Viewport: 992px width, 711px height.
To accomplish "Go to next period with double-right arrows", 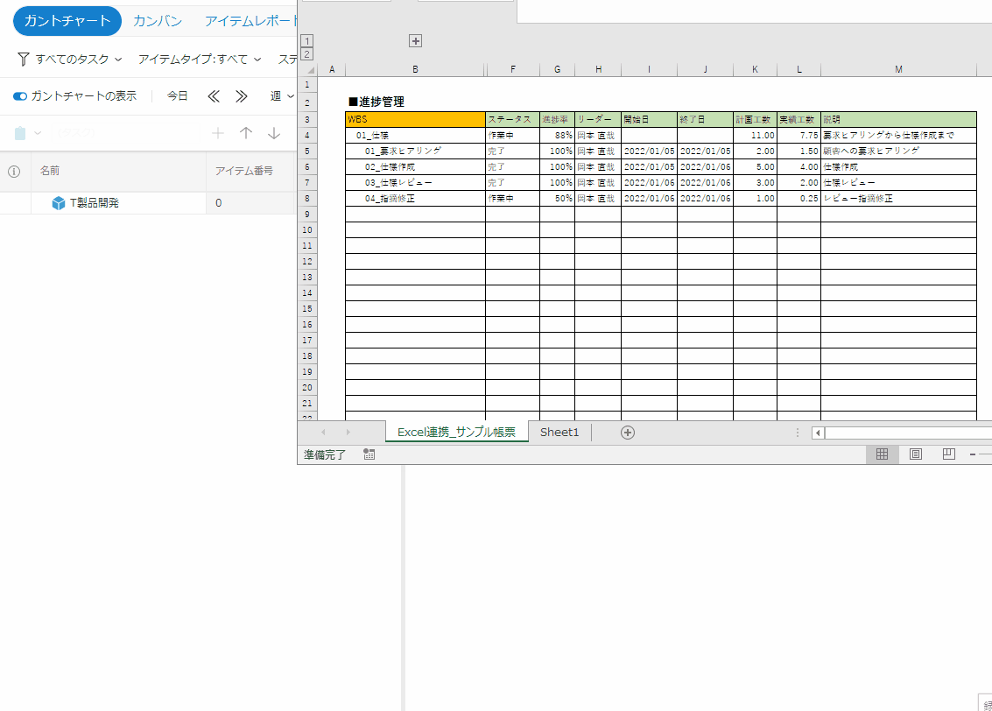I will 242,96.
